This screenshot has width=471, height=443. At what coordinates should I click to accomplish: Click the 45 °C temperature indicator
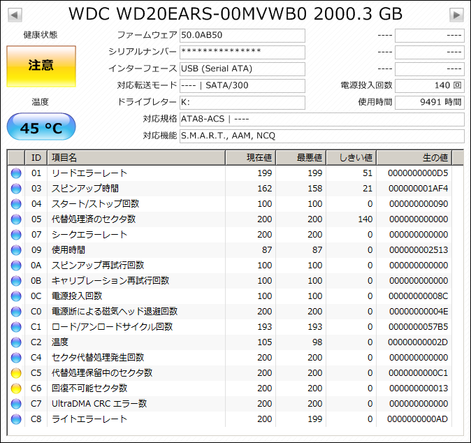41,126
